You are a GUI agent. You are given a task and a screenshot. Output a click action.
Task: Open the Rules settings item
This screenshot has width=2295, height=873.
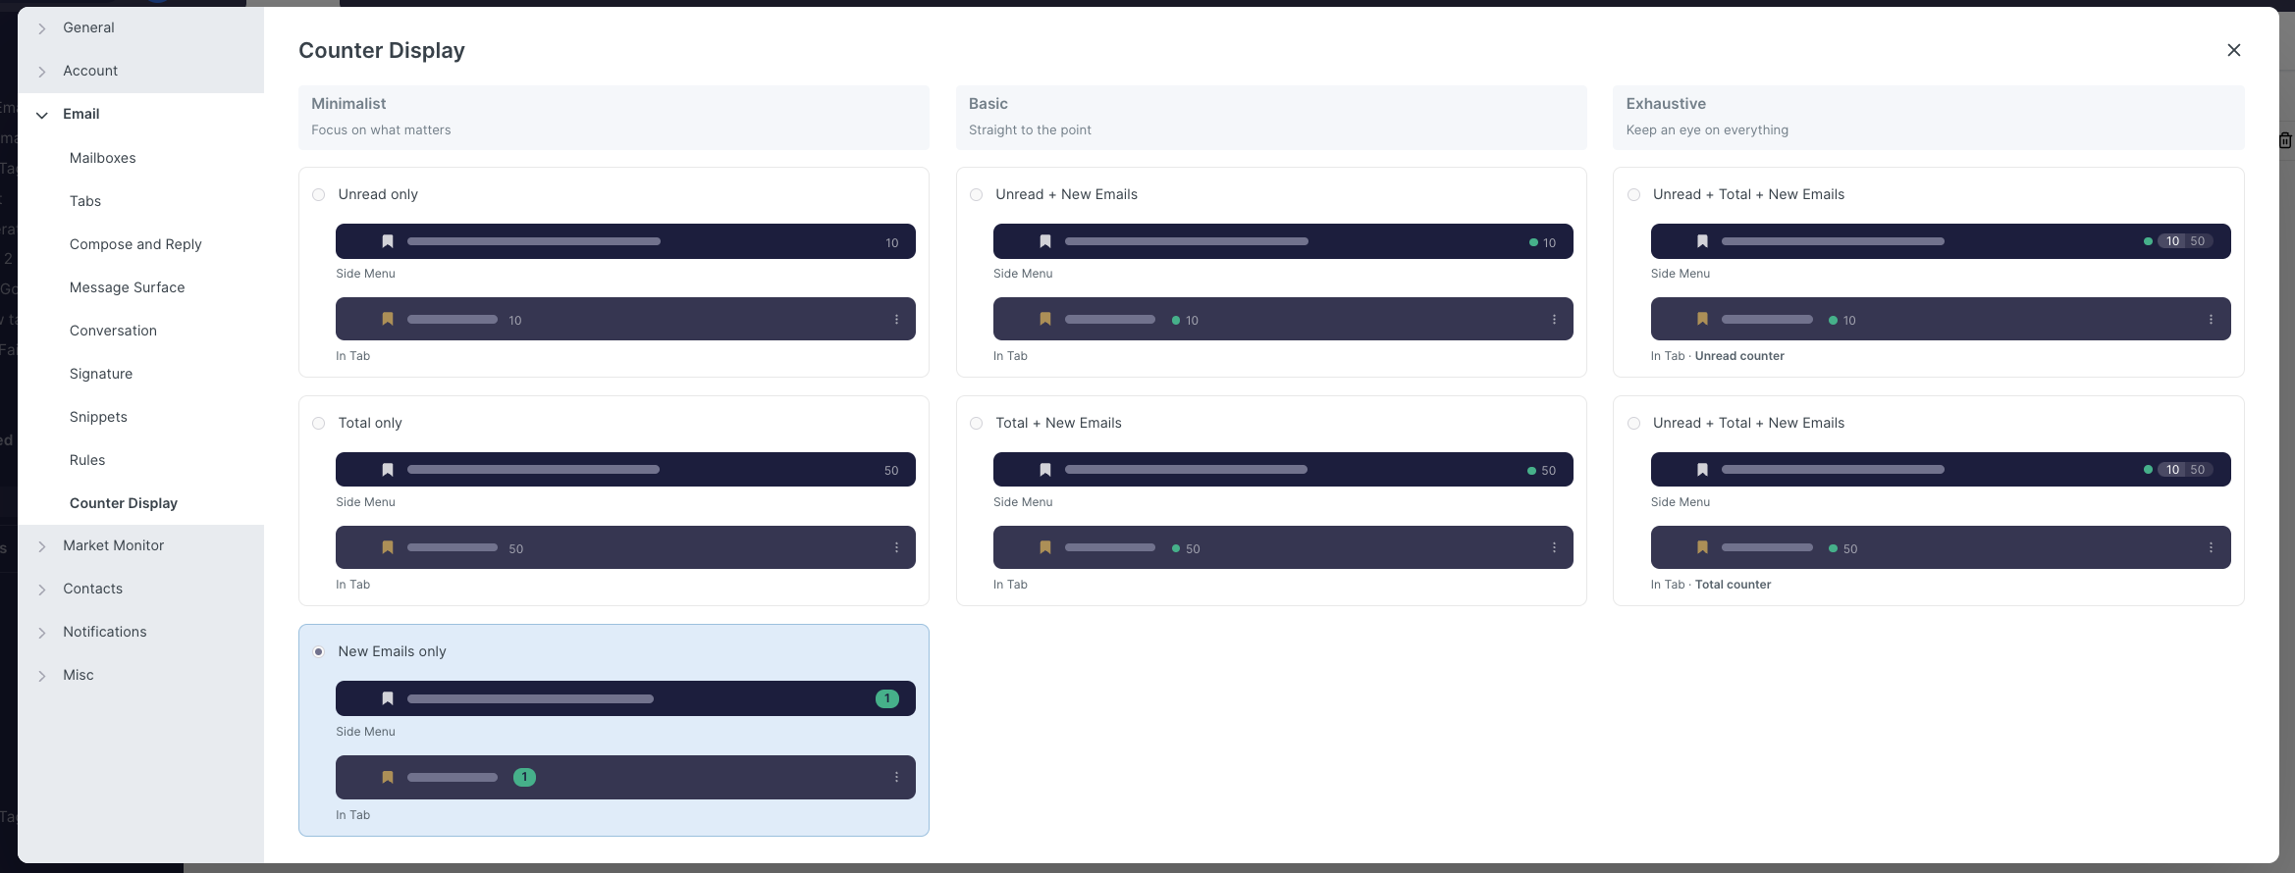tap(87, 460)
